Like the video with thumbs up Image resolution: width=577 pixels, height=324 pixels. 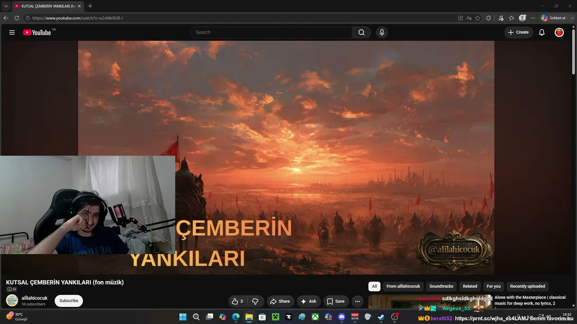(237, 301)
